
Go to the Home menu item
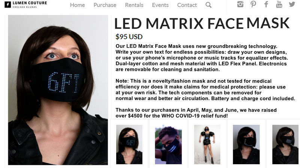click(x=77, y=5)
